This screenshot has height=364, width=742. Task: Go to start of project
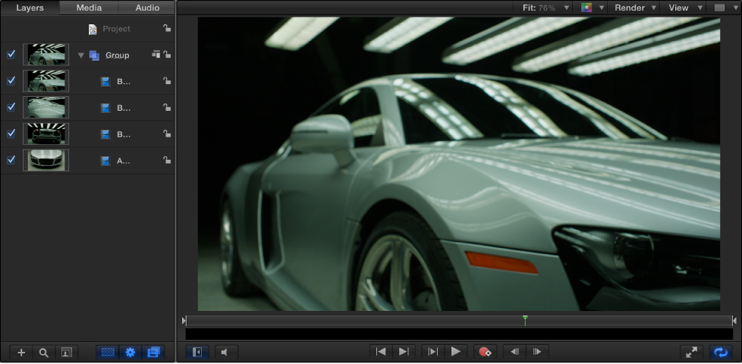point(380,352)
